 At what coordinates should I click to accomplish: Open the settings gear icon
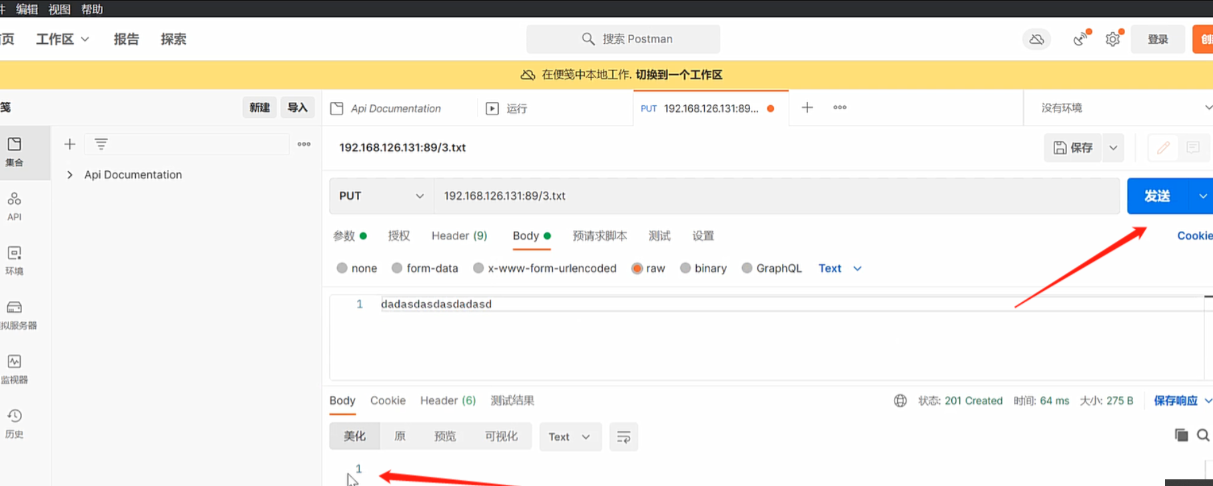[1113, 39]
